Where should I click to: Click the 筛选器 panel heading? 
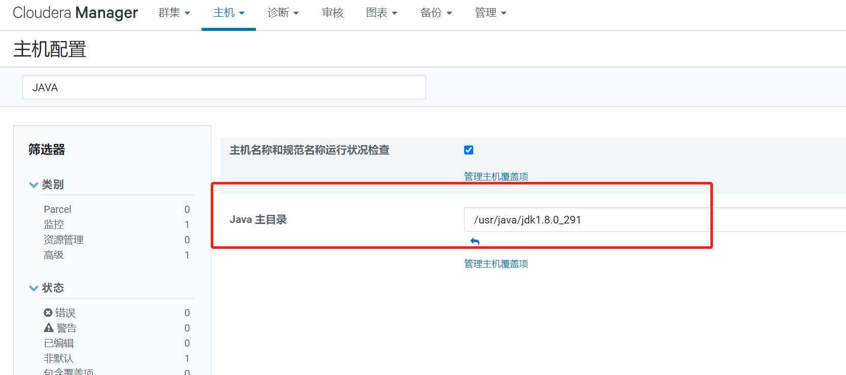coord(47,149)
